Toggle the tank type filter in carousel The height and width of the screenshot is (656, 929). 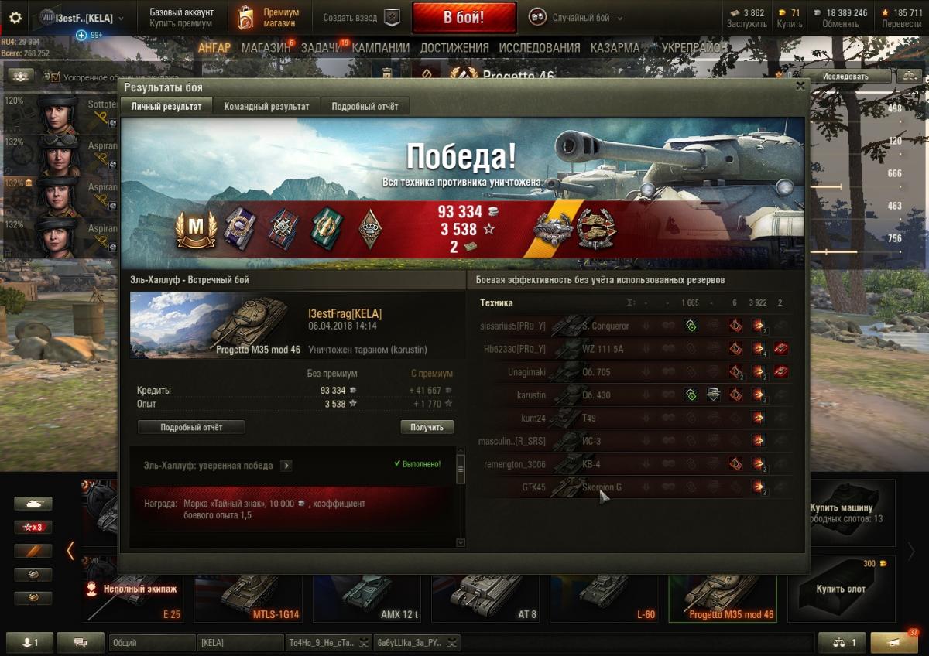pyautogui.click(x=33, y=504)
